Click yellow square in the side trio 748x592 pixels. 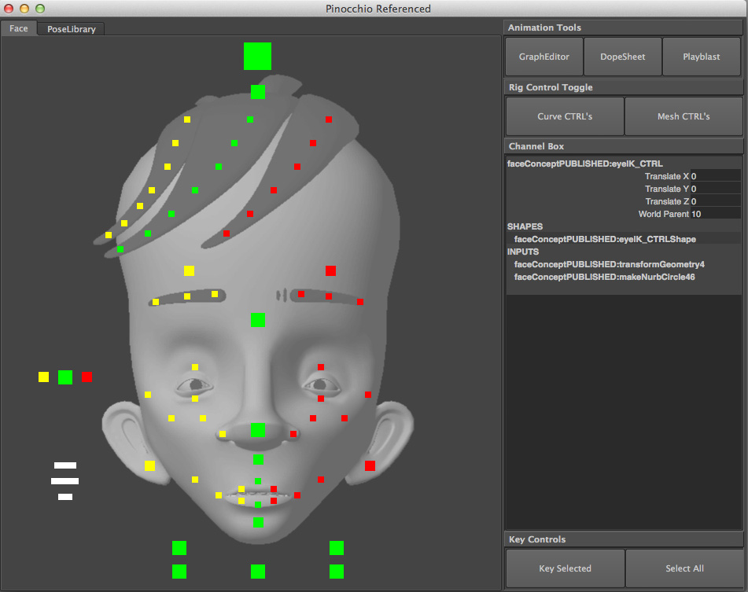pyautogui.click(x=43, y=377)
